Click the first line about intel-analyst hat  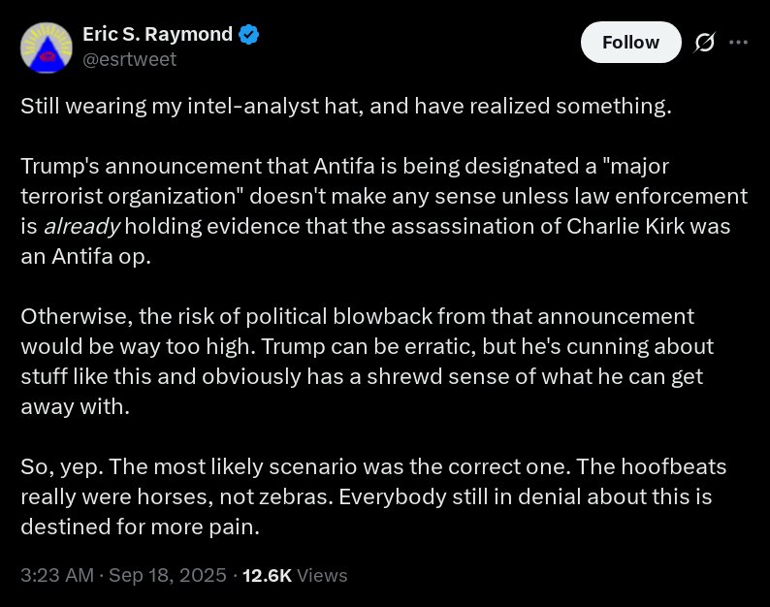[x=345, y=107]
